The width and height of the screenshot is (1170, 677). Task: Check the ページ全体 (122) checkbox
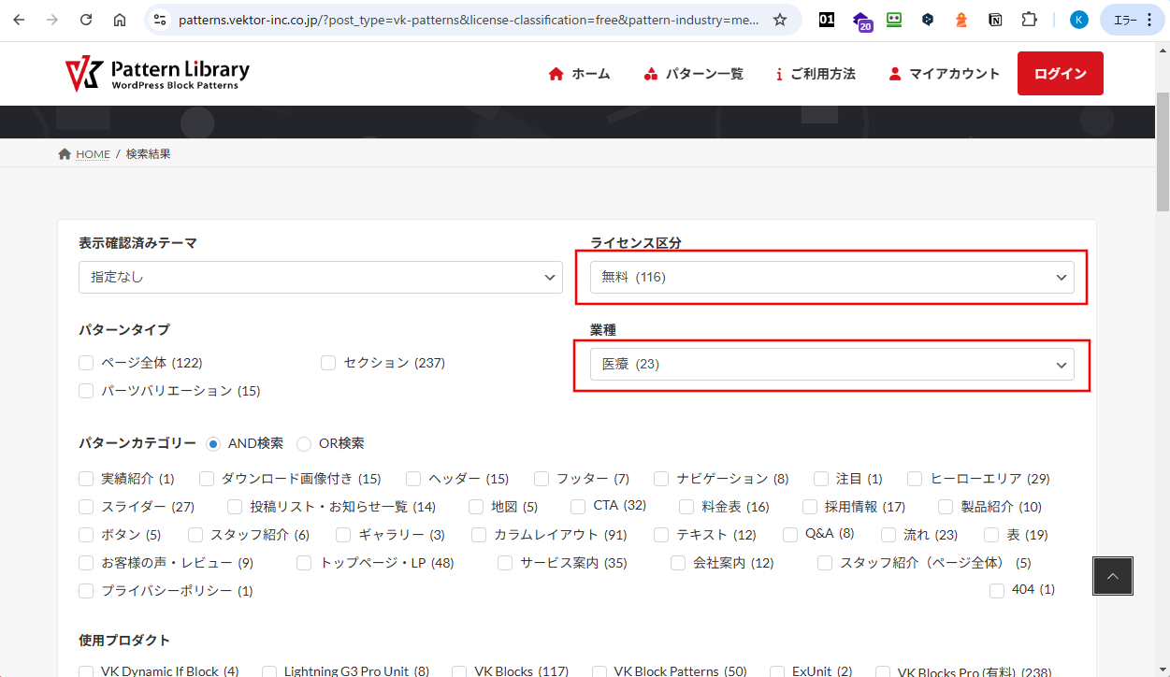tap(87, 363)
